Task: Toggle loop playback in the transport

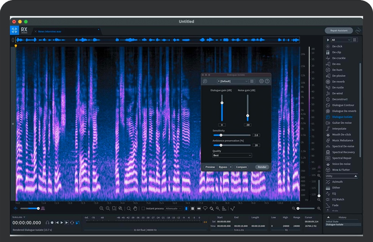Action: (72, 223)
